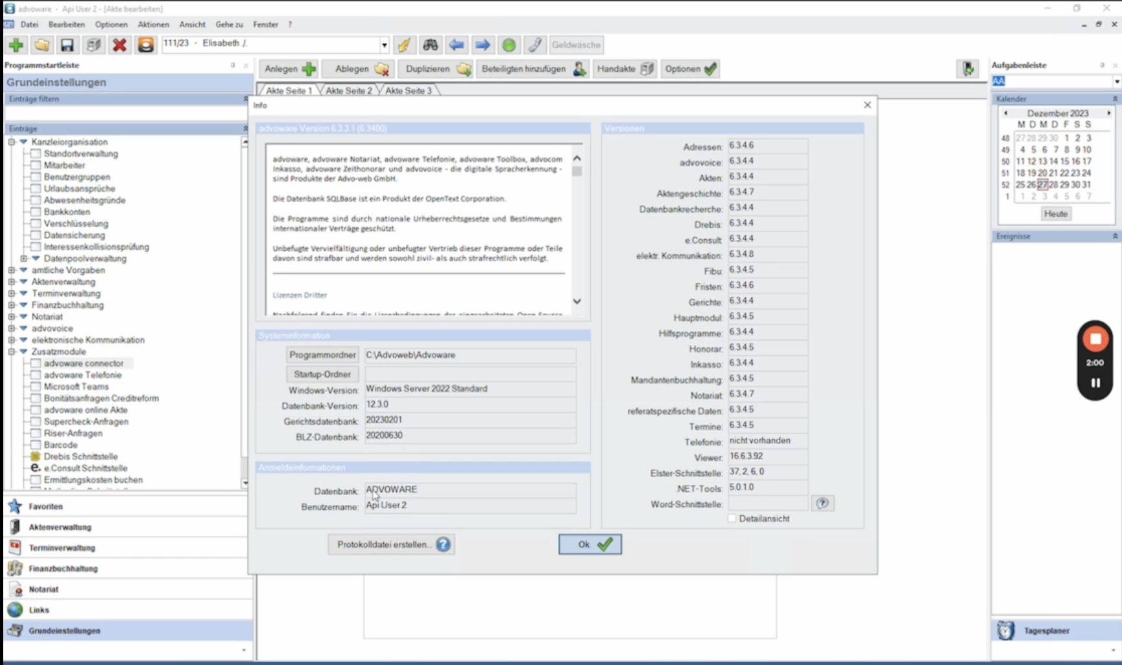Click the Optionen button with checkmark
This screenshot has height=665, width=1122.
click(691, 69)
